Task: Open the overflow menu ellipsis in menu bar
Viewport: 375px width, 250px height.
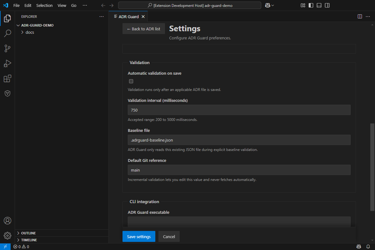Action: click(x=85, y=5)
